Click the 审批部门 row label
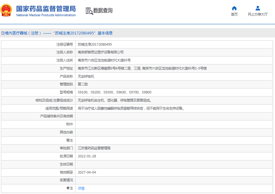The height and width of the screenshot is (194, 275). (66, 148)
